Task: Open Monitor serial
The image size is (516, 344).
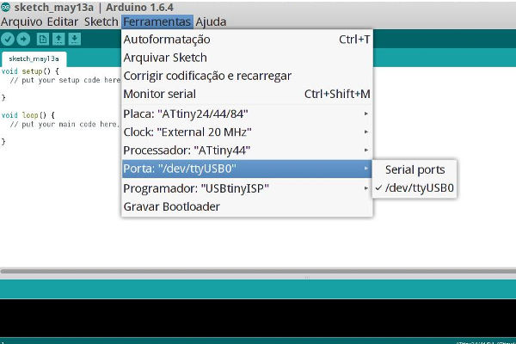Action: [247, 94]
